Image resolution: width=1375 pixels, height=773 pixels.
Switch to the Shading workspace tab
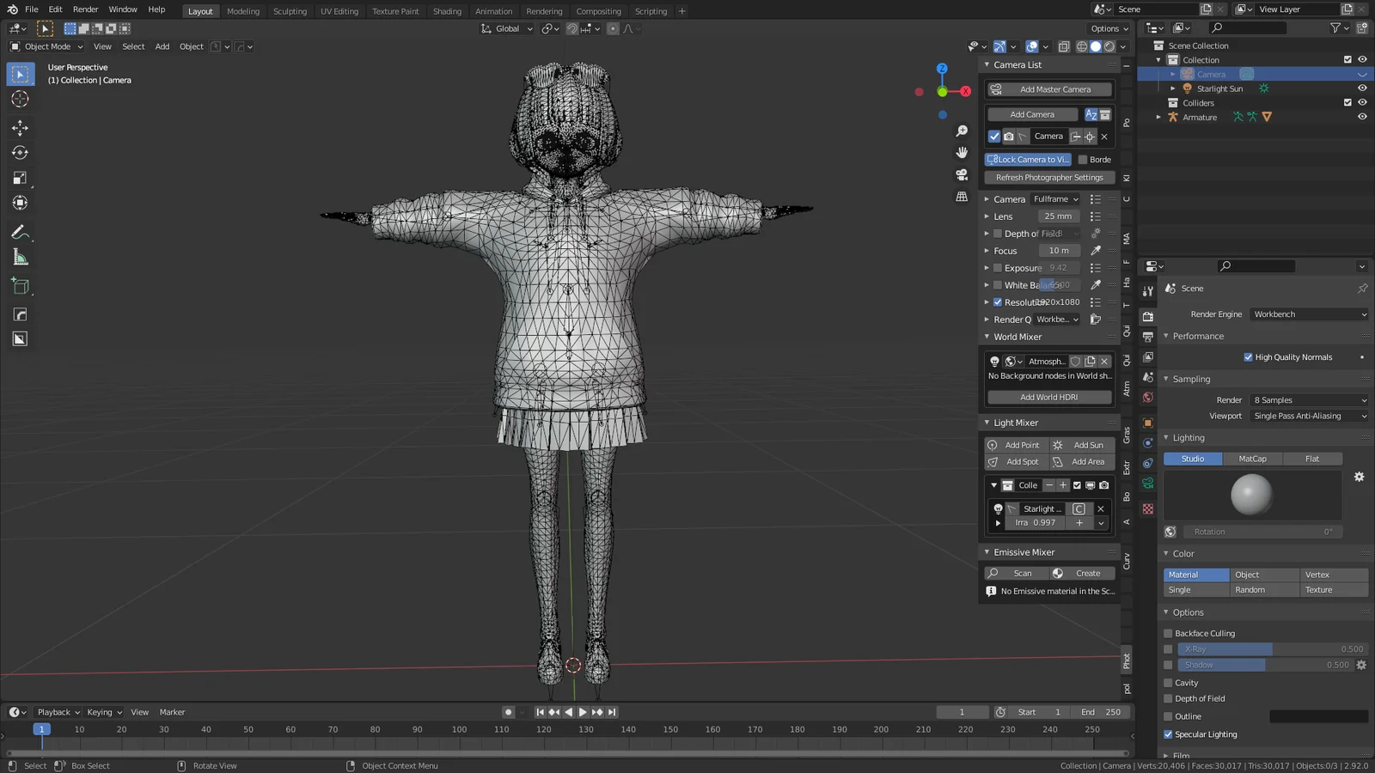(x=447, y=11)
